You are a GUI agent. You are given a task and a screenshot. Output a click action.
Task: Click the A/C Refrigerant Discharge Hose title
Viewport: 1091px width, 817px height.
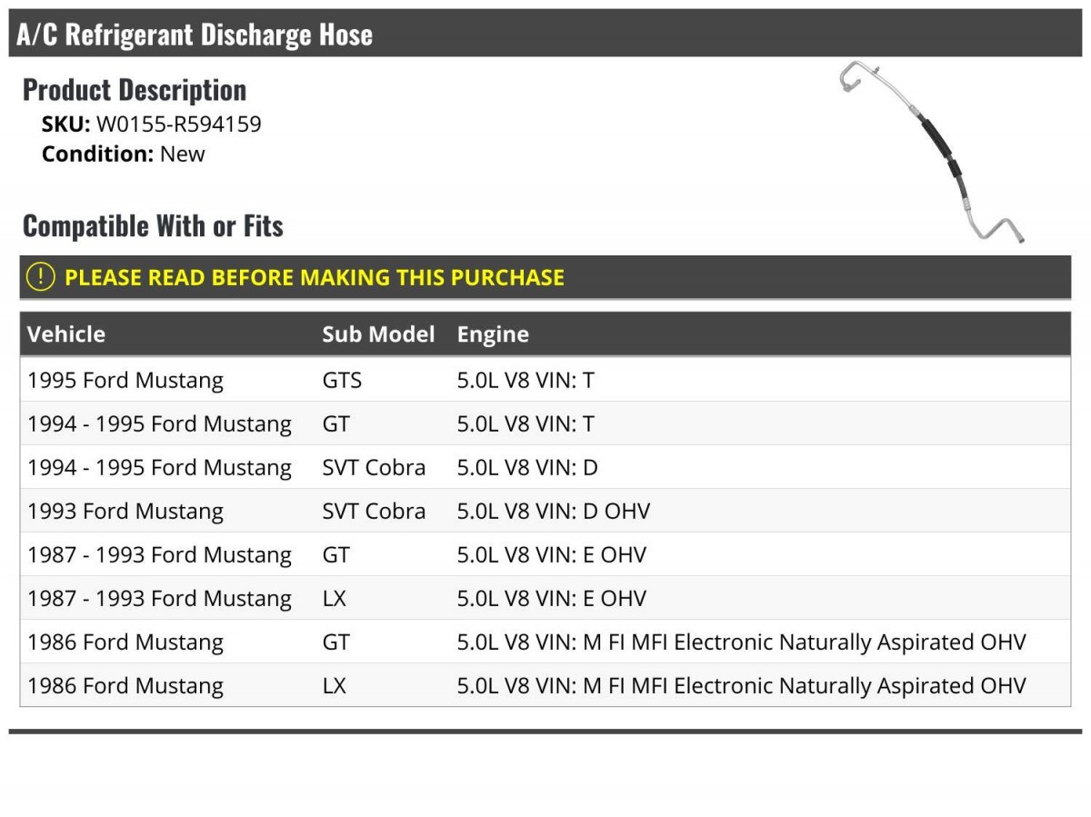coord(195,35)
